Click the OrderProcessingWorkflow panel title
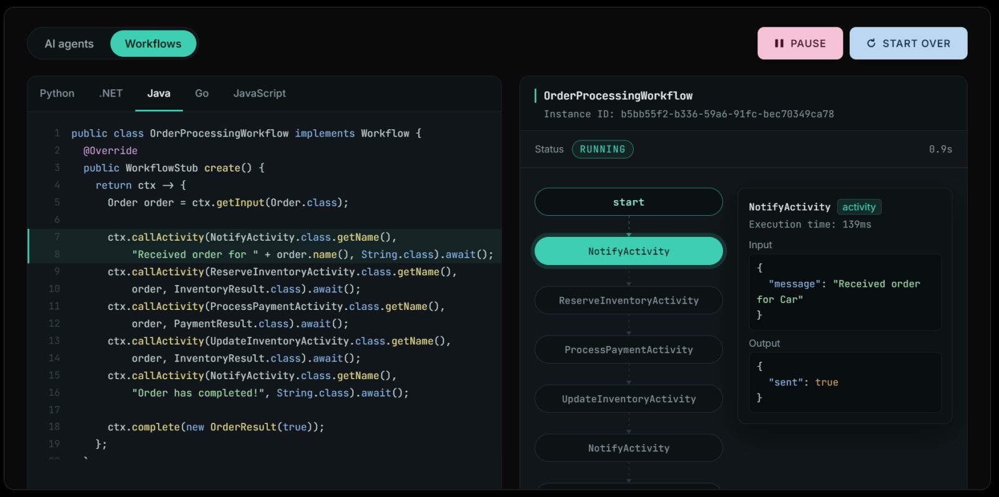The width and height of the screenshot is (999, 497). (618, 95)
